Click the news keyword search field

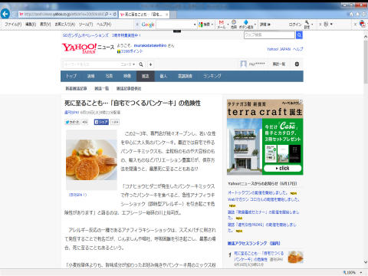pos(90,64)
